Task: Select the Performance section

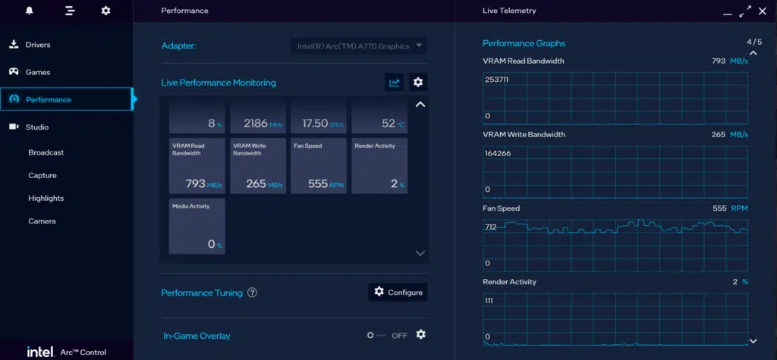Action: [67, 99]
